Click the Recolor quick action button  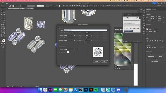coord(160,56)
